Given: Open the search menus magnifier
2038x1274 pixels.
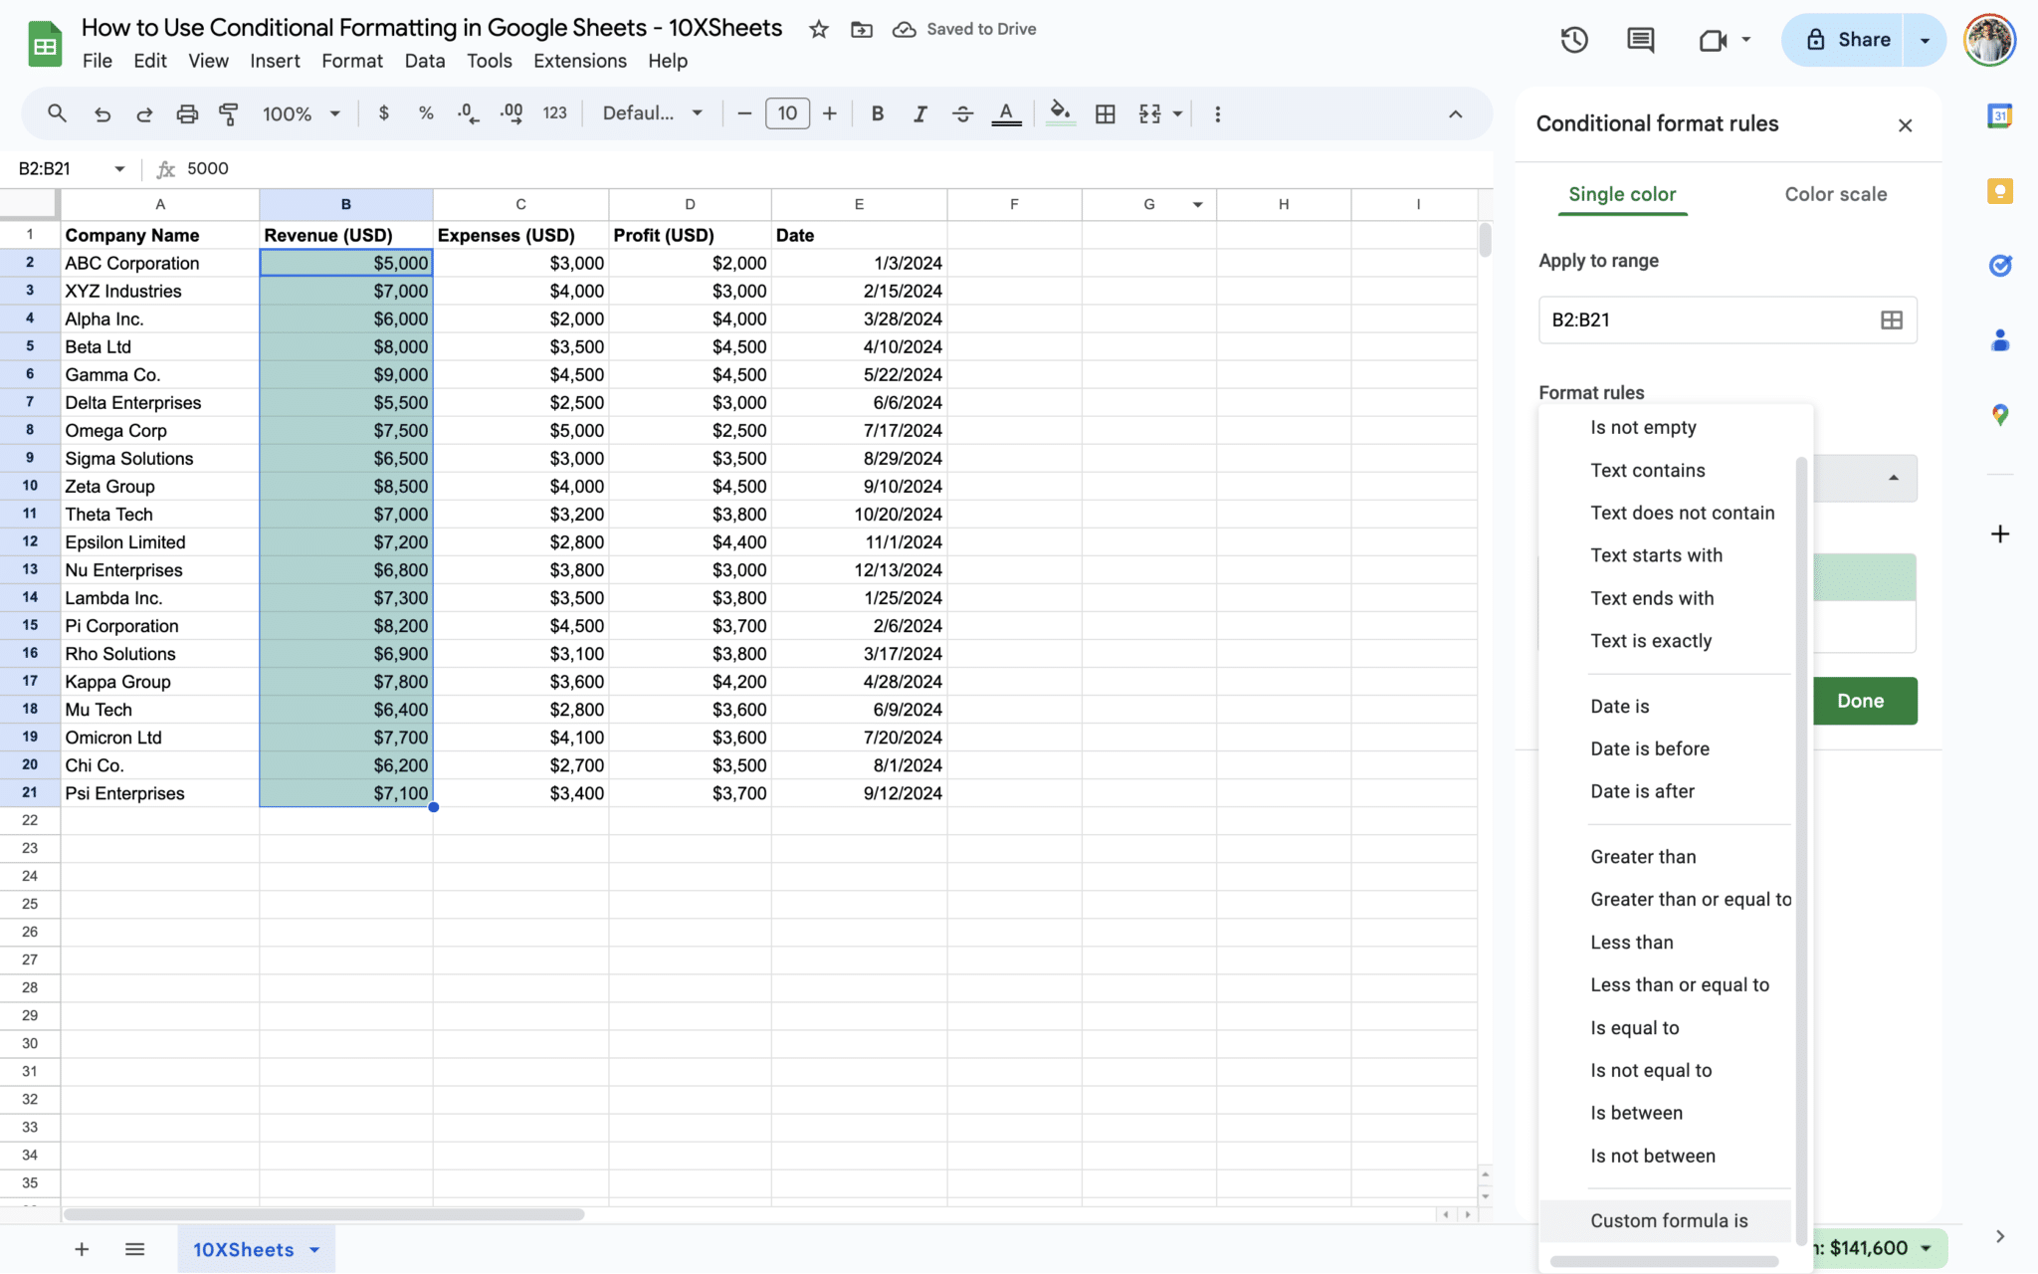Looking at the screenshot, I should point(57,113).
